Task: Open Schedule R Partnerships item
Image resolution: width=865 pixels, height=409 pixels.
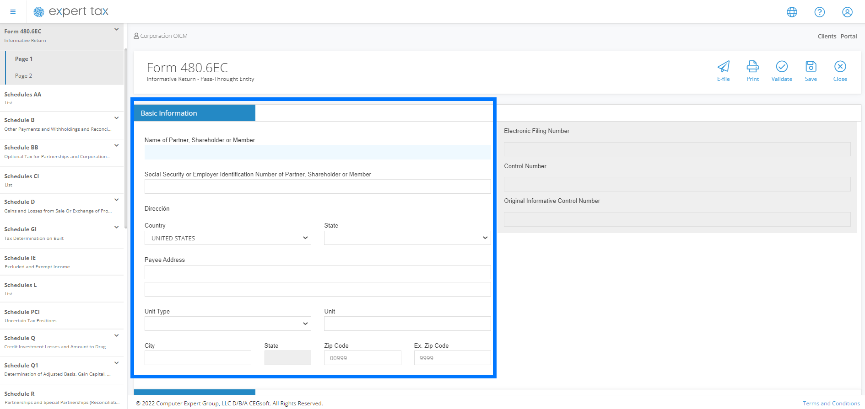Action: [x=62, y=398]
